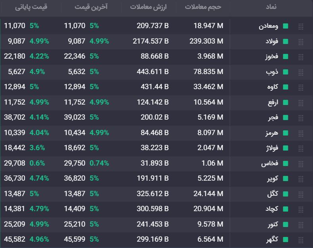Click the green square marker next to کاوه
313x248 pixels.
286,87
